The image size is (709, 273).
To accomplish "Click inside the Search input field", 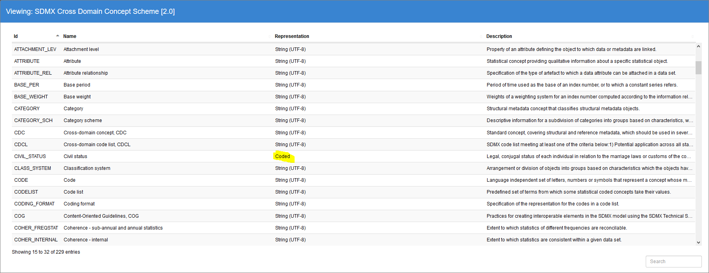I will click(x=673, y=262).
